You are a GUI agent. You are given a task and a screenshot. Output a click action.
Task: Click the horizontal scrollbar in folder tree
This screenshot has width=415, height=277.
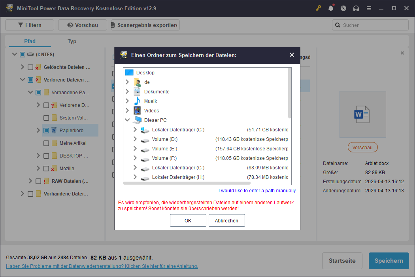point(187,183)
